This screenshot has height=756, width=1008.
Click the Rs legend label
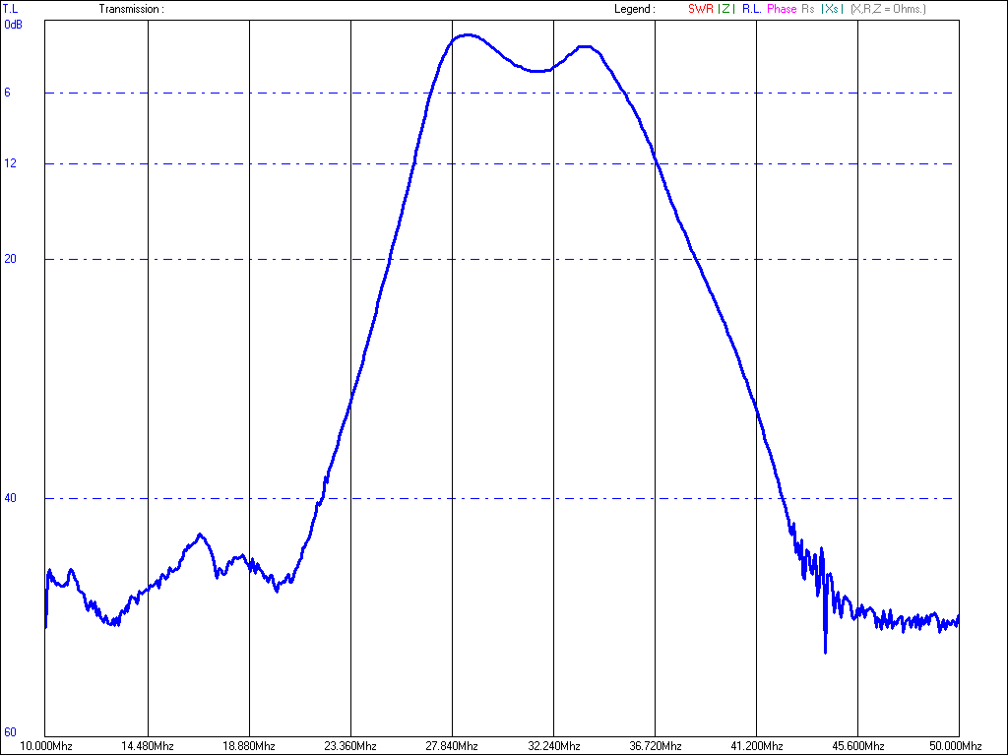808,9
